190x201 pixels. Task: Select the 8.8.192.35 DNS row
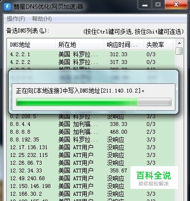pos(91,139)
